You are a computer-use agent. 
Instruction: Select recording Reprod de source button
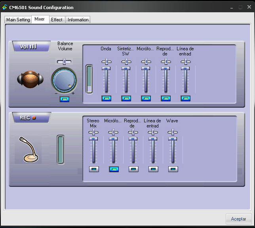coord(133,169)
